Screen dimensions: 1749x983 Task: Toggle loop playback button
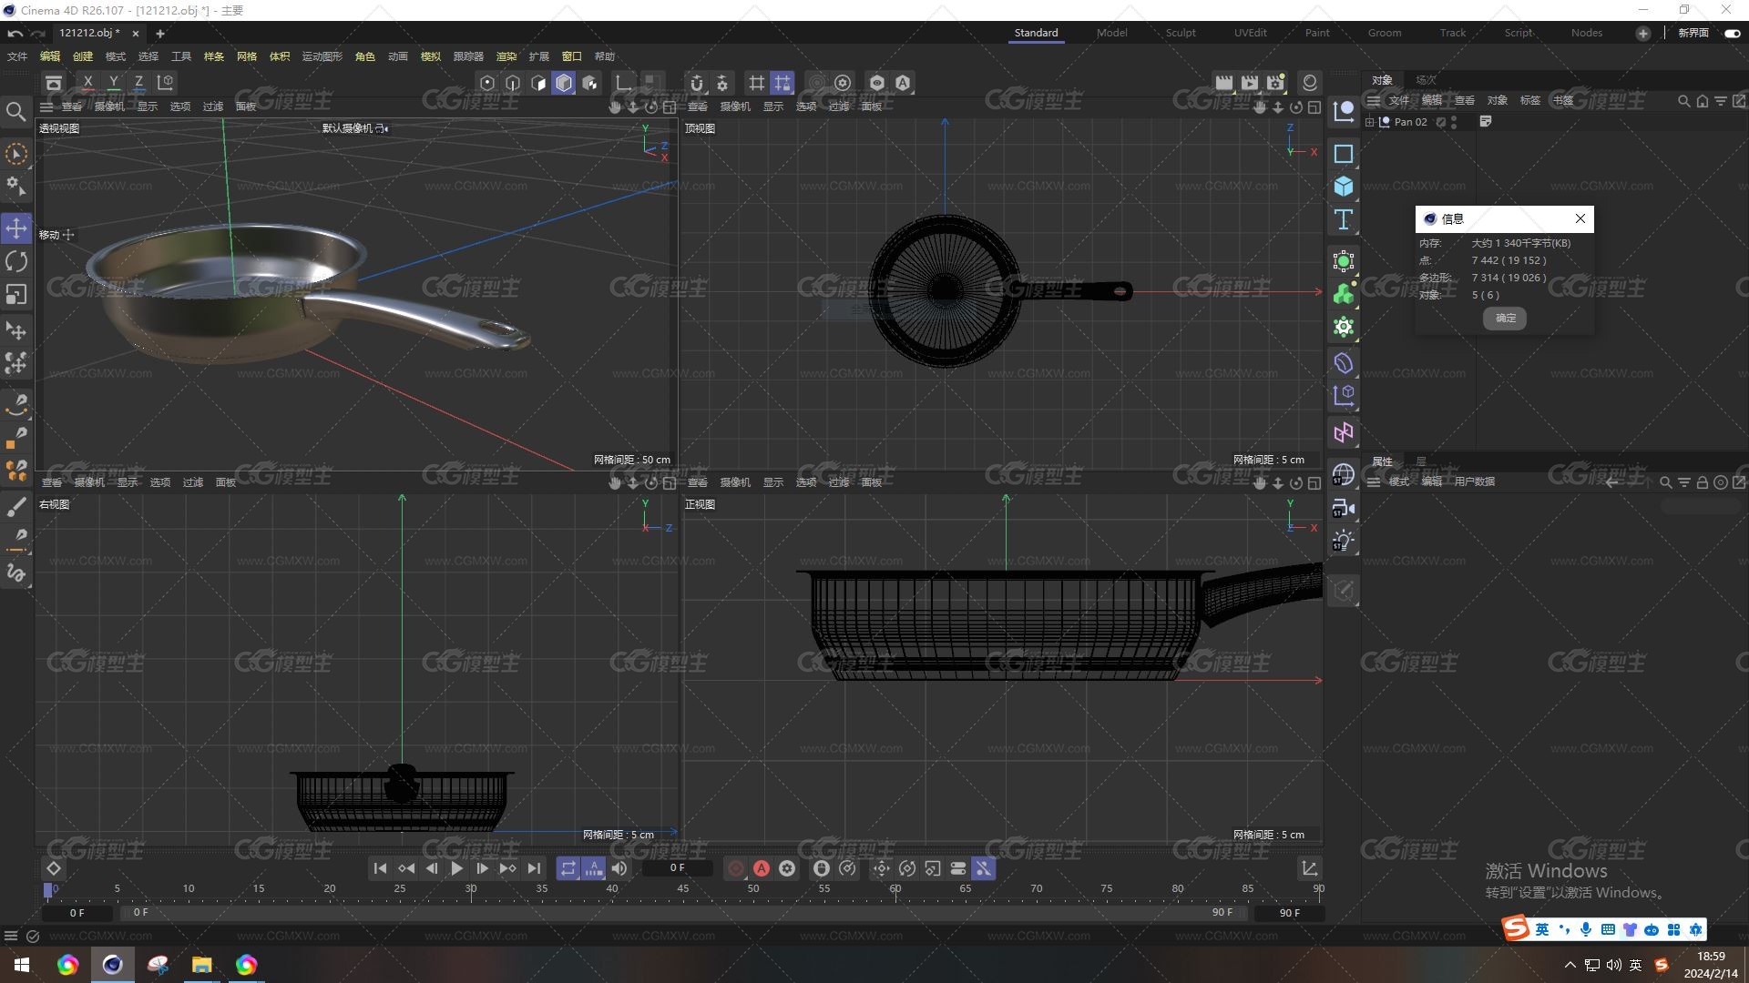[x=568, y=868]
